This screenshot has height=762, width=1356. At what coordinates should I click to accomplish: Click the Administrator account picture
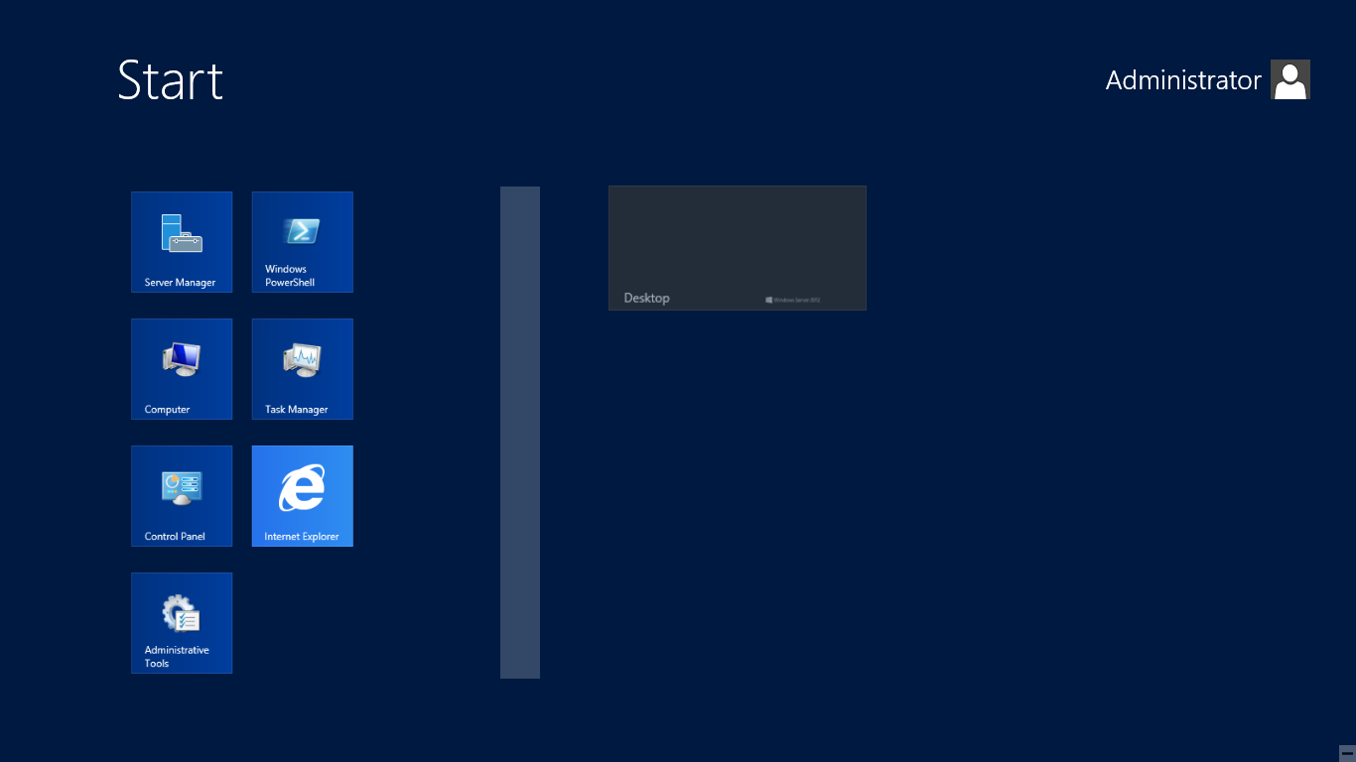[1290, 79]
